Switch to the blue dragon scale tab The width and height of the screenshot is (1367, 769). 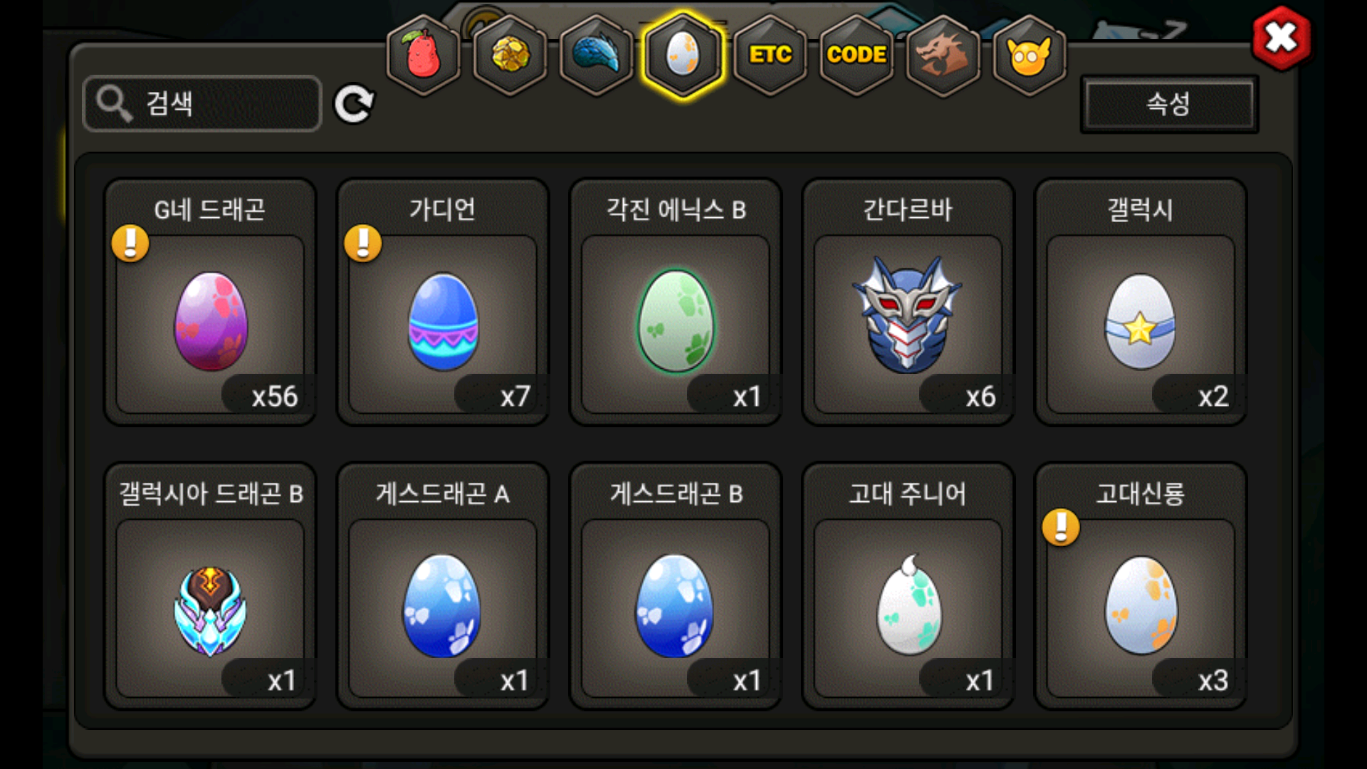(597, 55)
